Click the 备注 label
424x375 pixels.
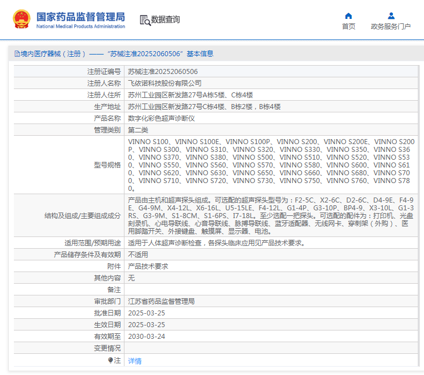coord(114,290)
